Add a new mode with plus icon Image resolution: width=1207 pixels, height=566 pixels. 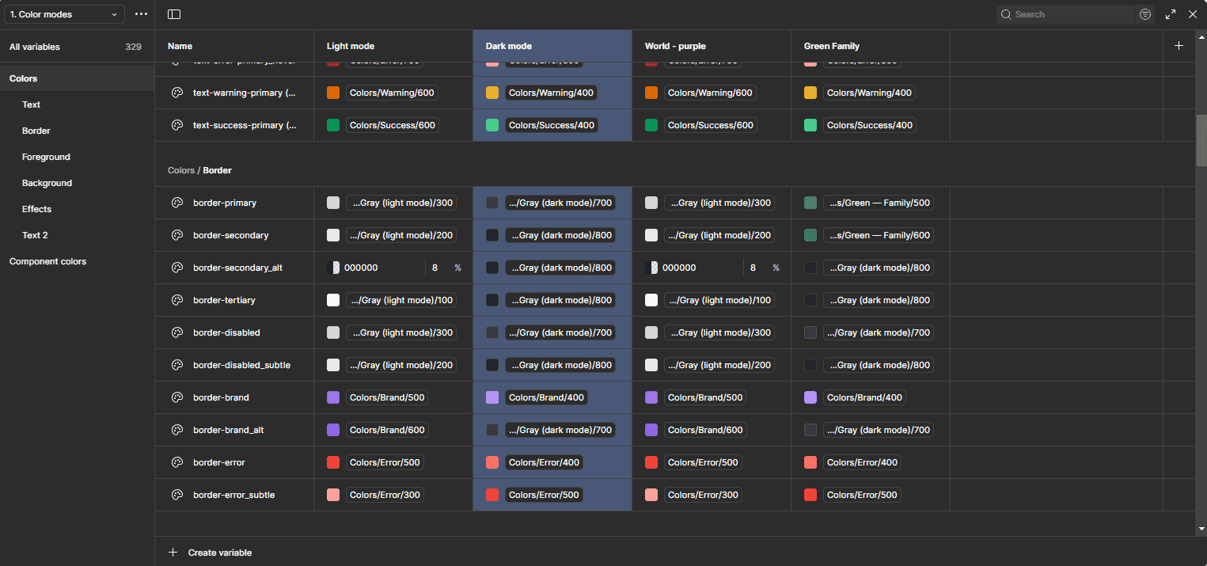coord(1179,46)
